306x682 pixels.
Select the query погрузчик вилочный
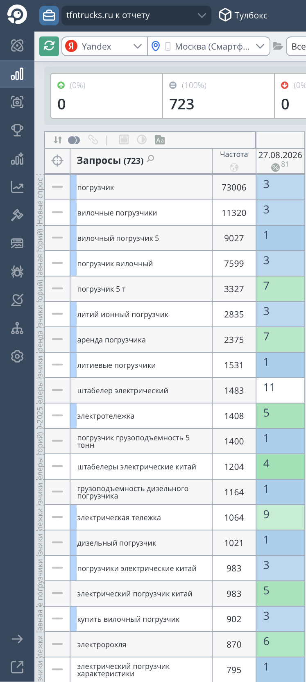(x=115, y=264)
